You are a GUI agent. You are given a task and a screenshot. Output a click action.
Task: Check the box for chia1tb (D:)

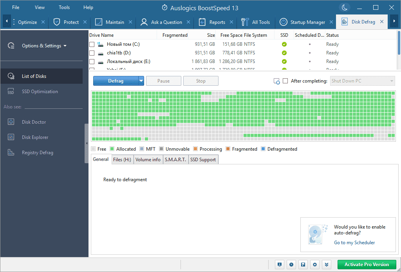point(92,53)
